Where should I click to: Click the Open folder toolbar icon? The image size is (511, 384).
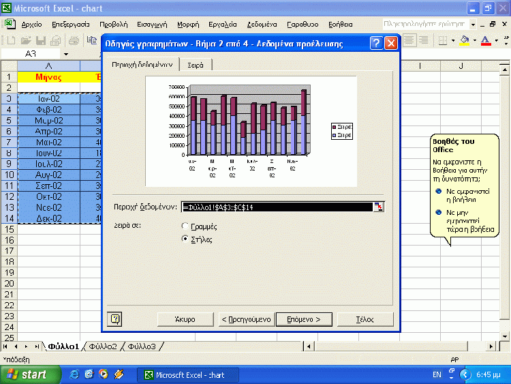pos(26,40)
